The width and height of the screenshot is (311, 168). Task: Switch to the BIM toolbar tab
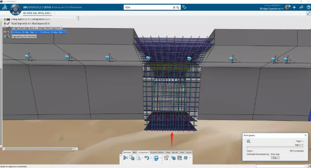pyautogui.click(x=134, y=152)
